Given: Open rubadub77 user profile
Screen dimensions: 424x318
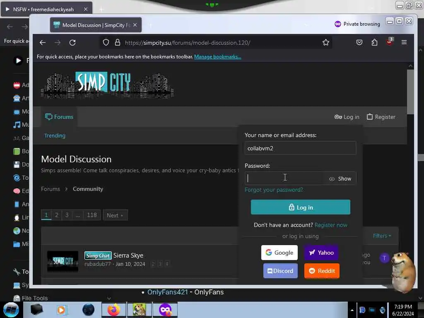Looking at the screenshot, I should pyautogui.click(x=98, y=264).
